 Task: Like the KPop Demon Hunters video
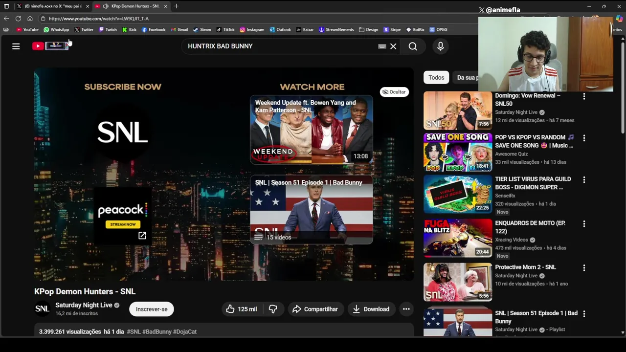tap(242, 309)
